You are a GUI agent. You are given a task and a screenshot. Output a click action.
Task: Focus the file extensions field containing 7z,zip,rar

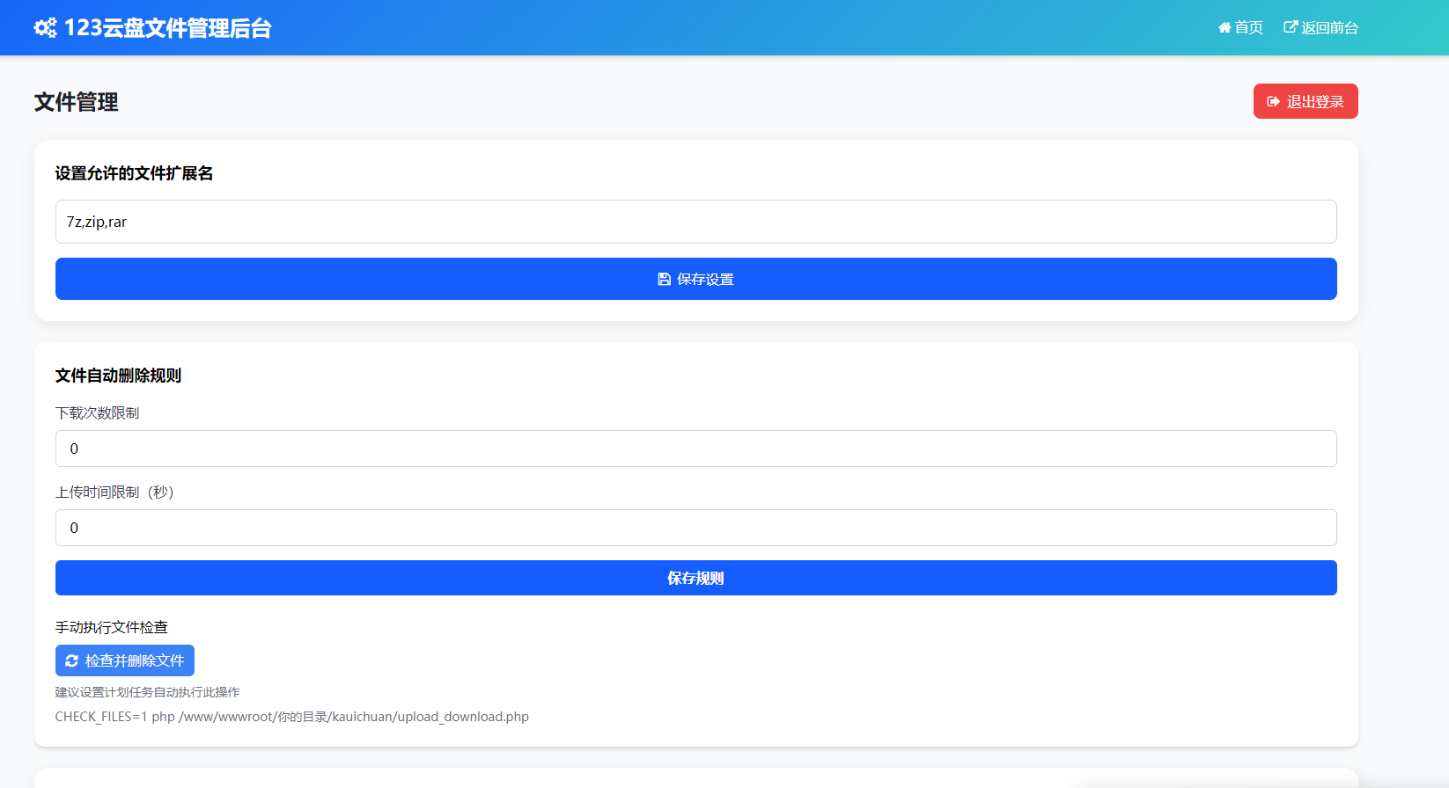tap(695, 223)
